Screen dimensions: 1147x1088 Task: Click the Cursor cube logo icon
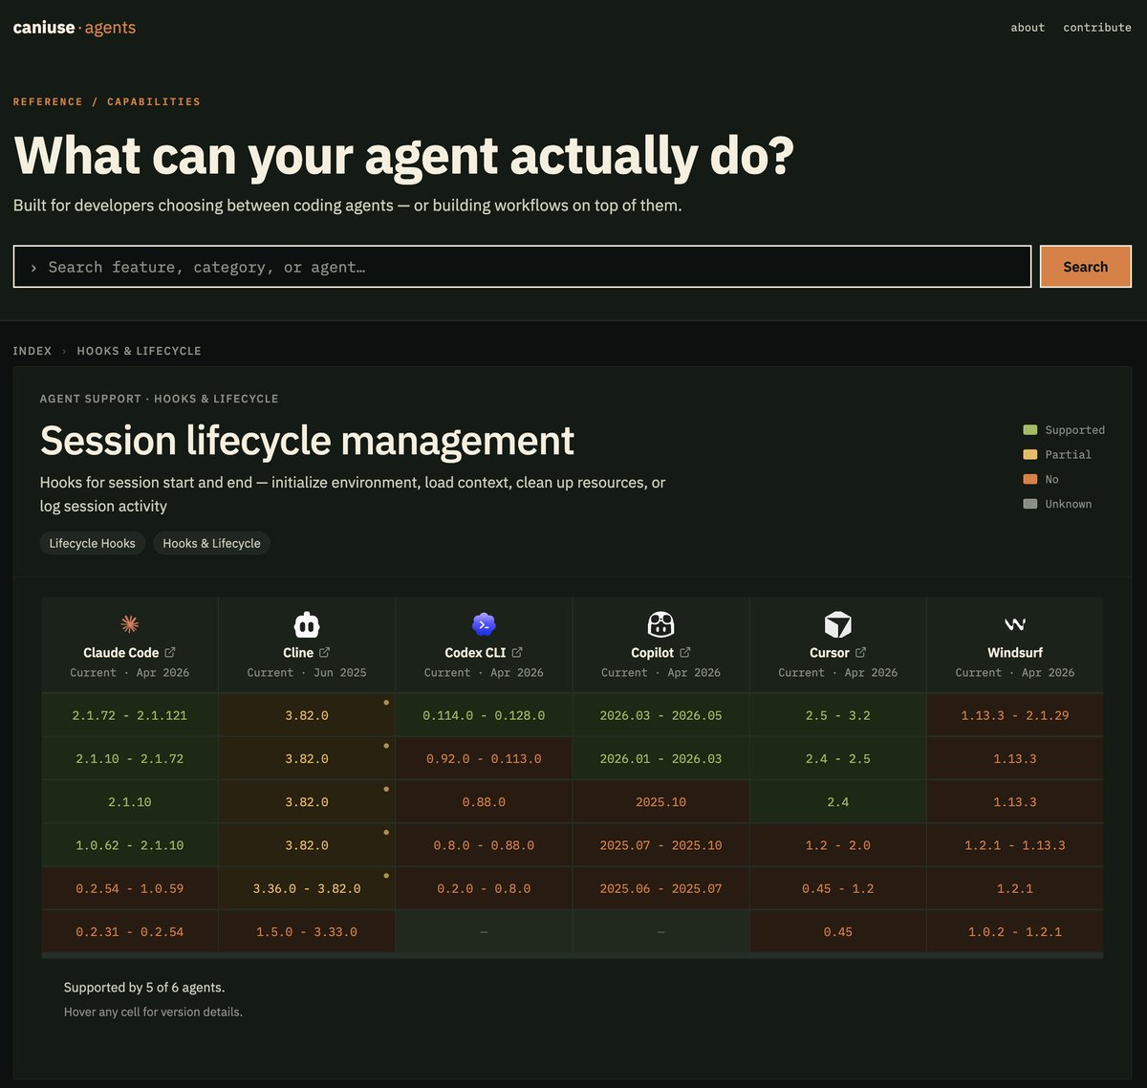[x=838, y=625]
